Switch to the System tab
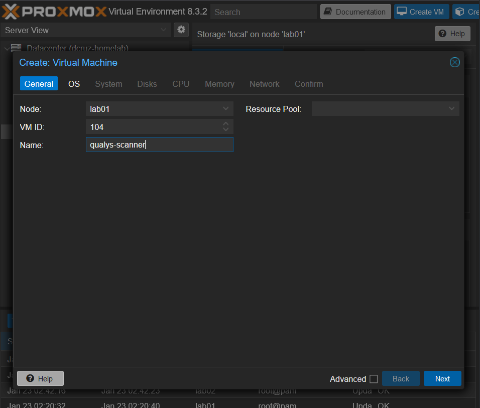 [x=108, y=84]
